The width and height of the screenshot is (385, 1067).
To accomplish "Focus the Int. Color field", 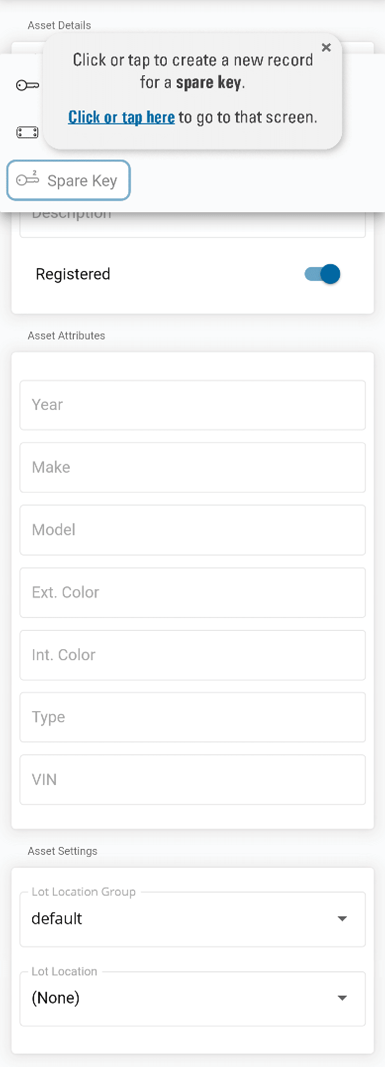I will (192, 655).
